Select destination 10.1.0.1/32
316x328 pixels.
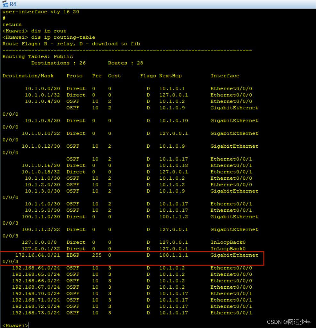click(43, 95)
